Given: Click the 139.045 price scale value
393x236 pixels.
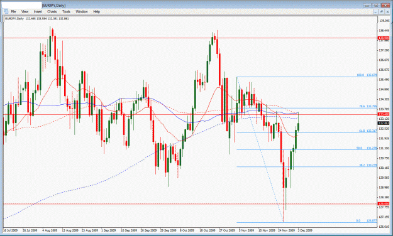Looking at the screenshot, I should click(384, 21).
